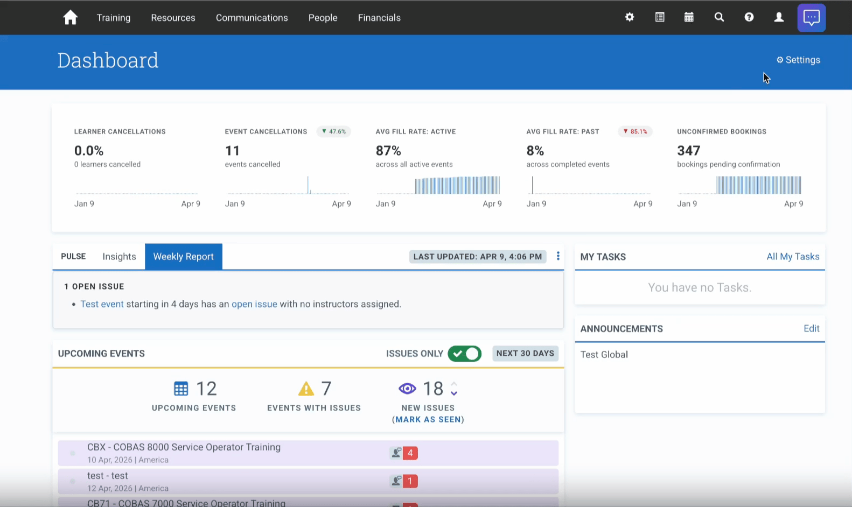Open the Test event link

(x=102, y=304)
